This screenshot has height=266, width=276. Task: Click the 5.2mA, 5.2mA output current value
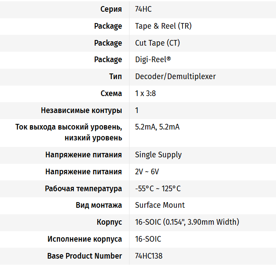click(157, 127)
